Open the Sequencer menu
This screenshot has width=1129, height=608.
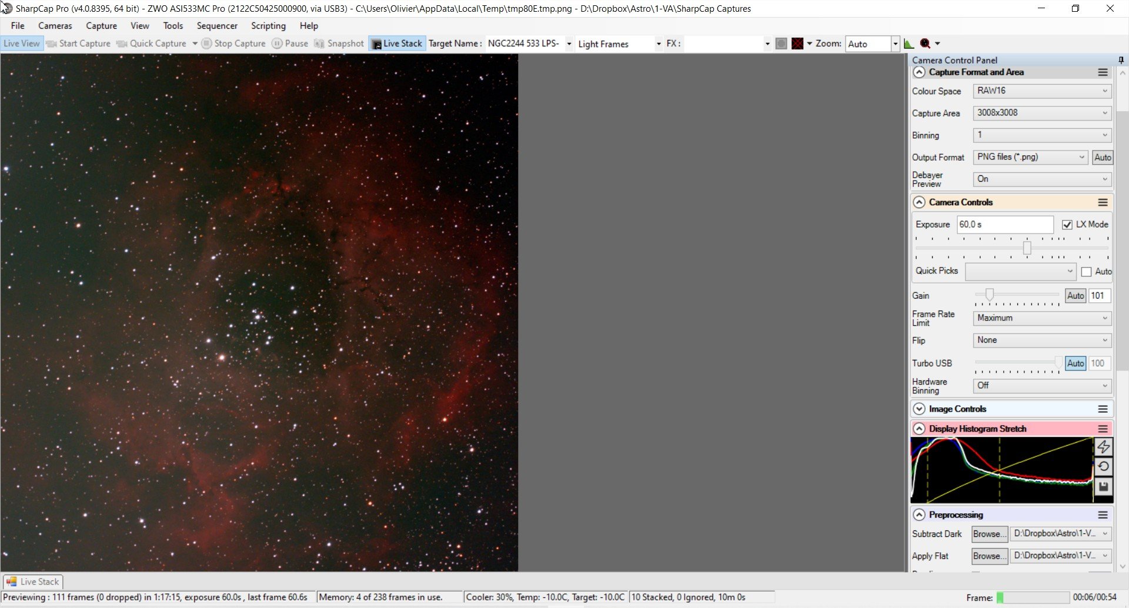click(x=217, y=26)
